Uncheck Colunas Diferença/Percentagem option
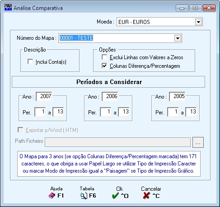The width and height of the screenshot is (220, 207). pyautogui.click(x=104, y=66)
